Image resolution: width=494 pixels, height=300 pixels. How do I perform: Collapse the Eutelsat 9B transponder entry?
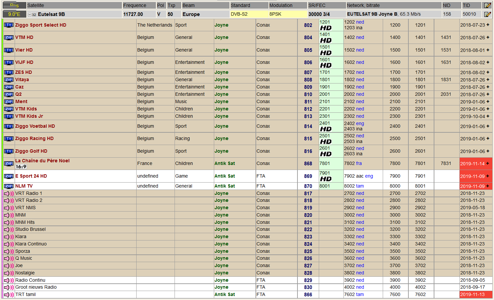click(30, 15)
